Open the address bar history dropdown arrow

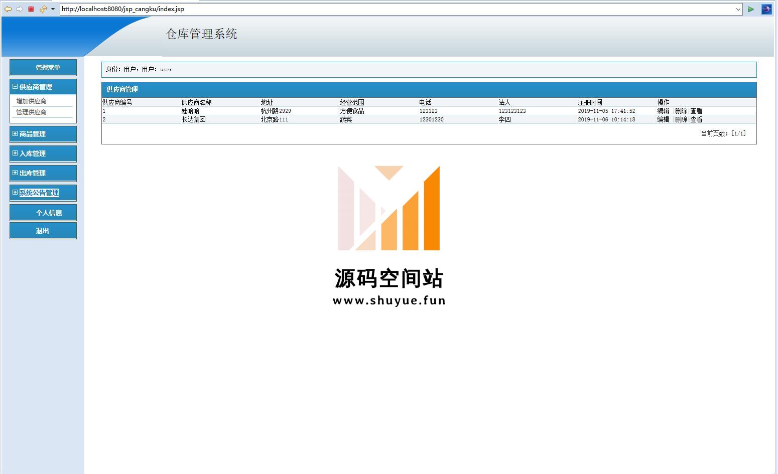click(738, 9)
